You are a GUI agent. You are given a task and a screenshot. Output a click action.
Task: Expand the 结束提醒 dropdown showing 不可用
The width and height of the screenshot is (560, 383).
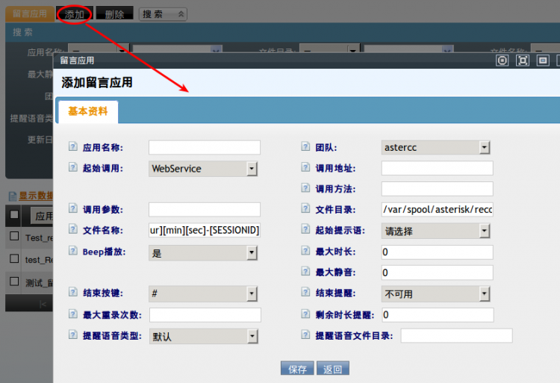click(x=435, y=294)
